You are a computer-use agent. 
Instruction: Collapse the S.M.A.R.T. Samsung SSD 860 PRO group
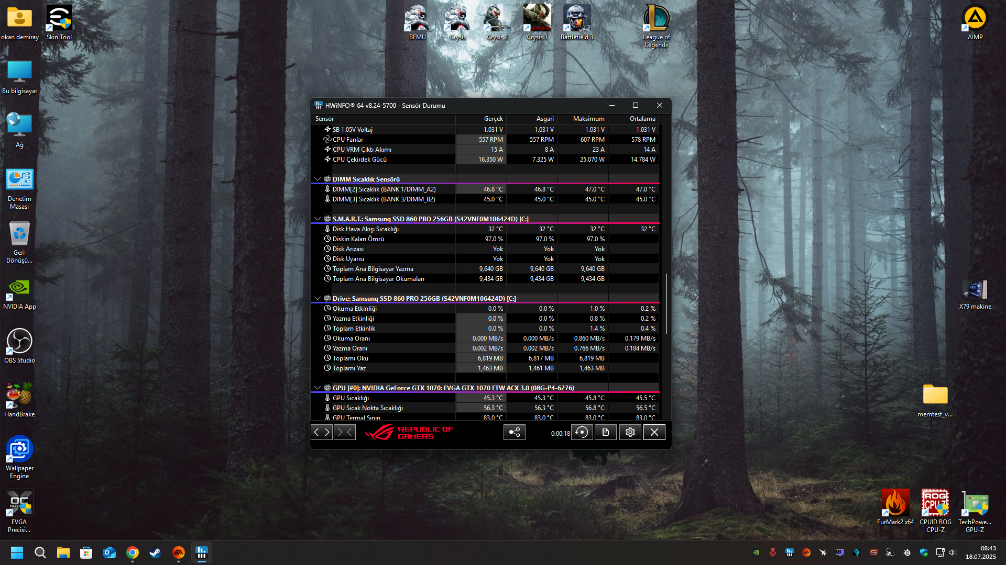click(x=317, y=219)
